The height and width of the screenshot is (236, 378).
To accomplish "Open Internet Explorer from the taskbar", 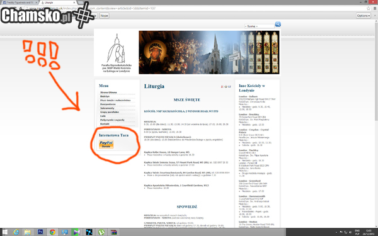I will (16, 232).
